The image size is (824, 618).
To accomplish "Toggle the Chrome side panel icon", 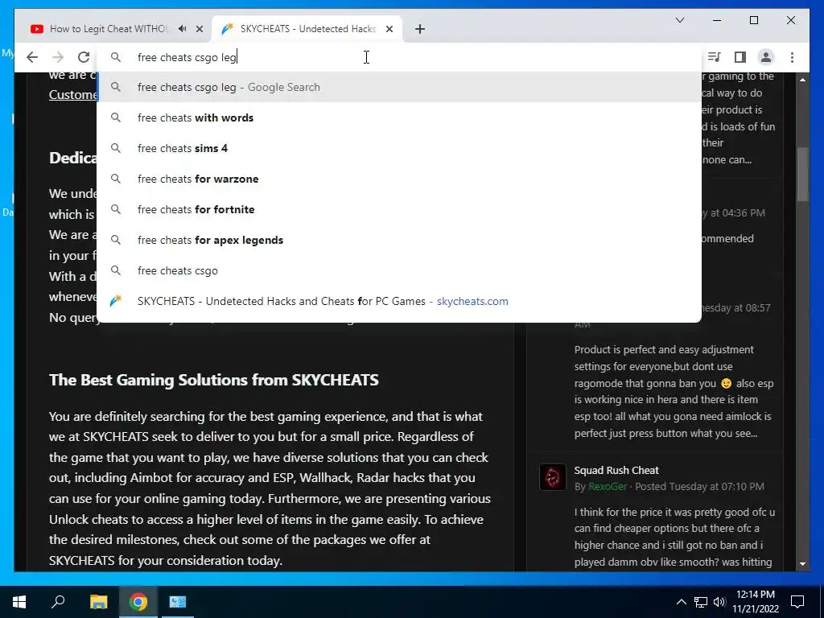I will pyautogui.click(x=740, y=57).
